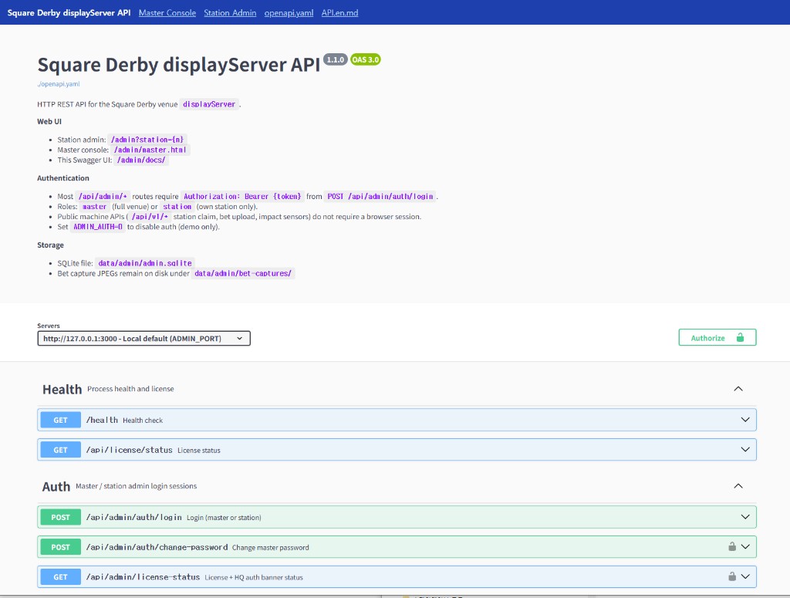Click the lock icon on license-status row
Image resolution: width=790 pixels, height=598 pixels.
click(732, 576)
